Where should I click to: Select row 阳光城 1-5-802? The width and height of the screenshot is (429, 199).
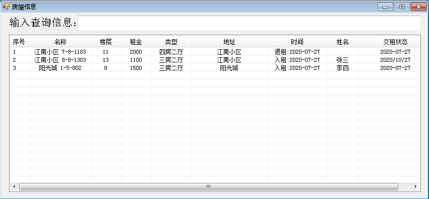215,68
